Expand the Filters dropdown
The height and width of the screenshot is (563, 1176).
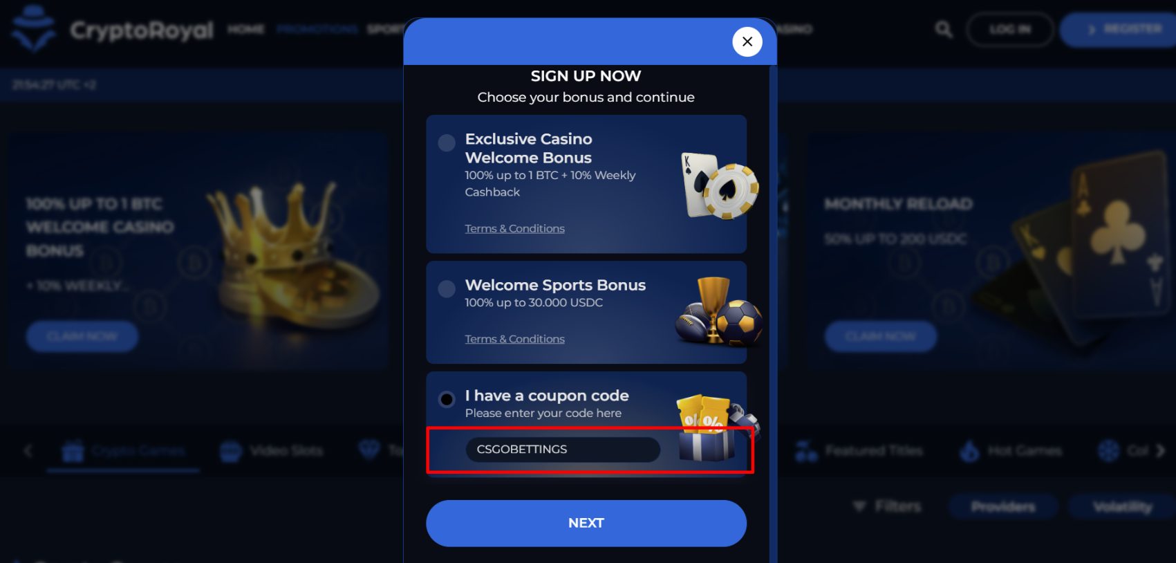coord(887,506)
